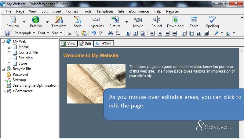This screenshot has width=244, height=139.
Task: Insert a Sound
Action: (x=157, y=22)
